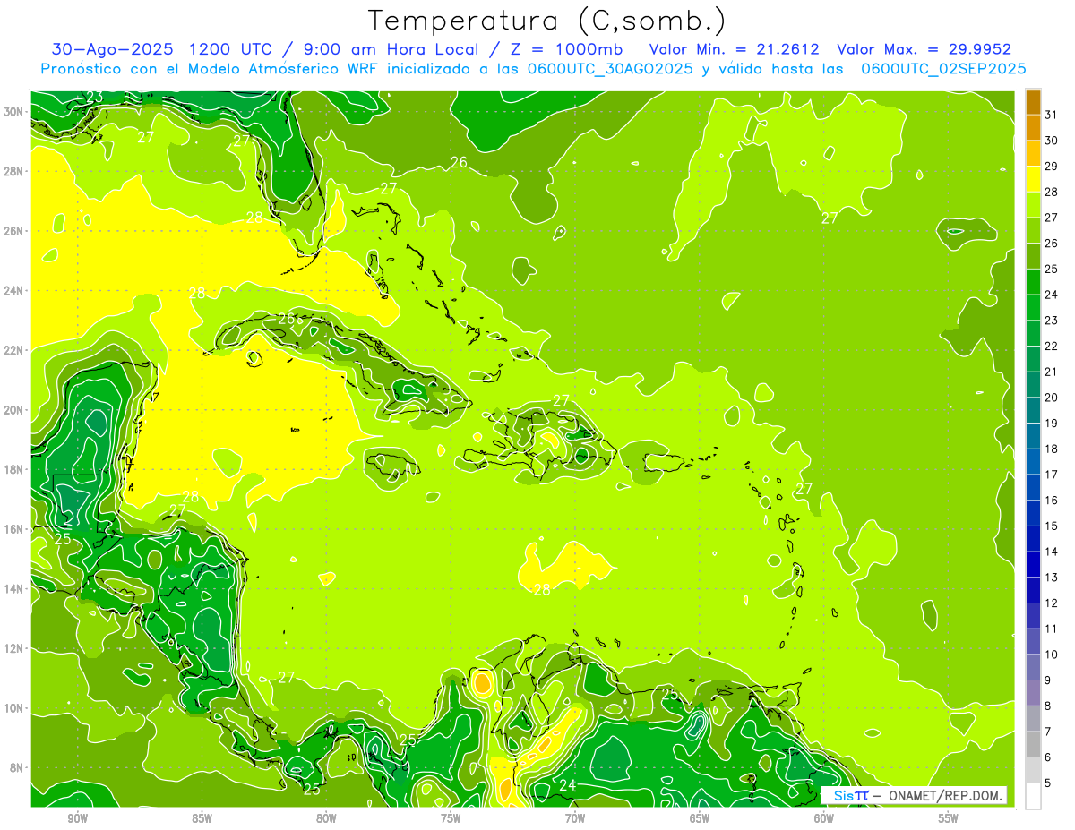Click the 16N latitude label
Screen dimensions: 1075x830
pos(15,529)
